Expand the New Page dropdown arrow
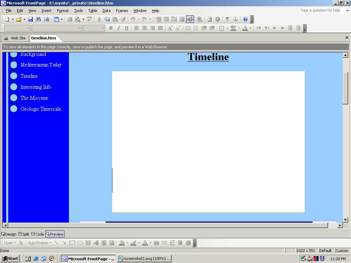This screenshot has width=351, height=263. pos(13,19)
